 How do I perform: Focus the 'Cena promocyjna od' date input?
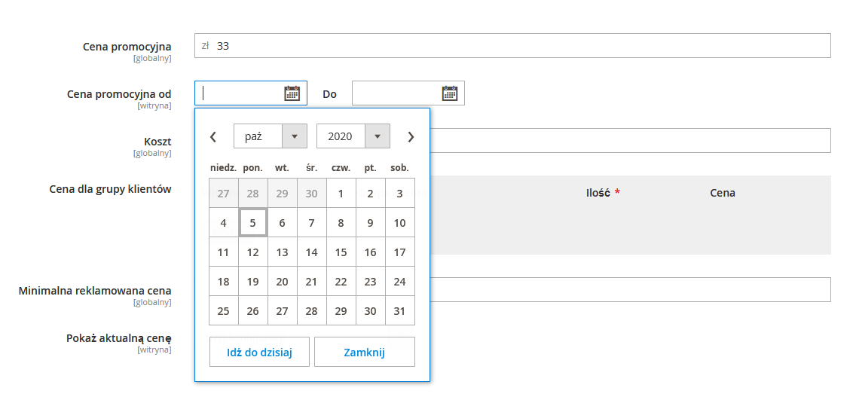239,93
